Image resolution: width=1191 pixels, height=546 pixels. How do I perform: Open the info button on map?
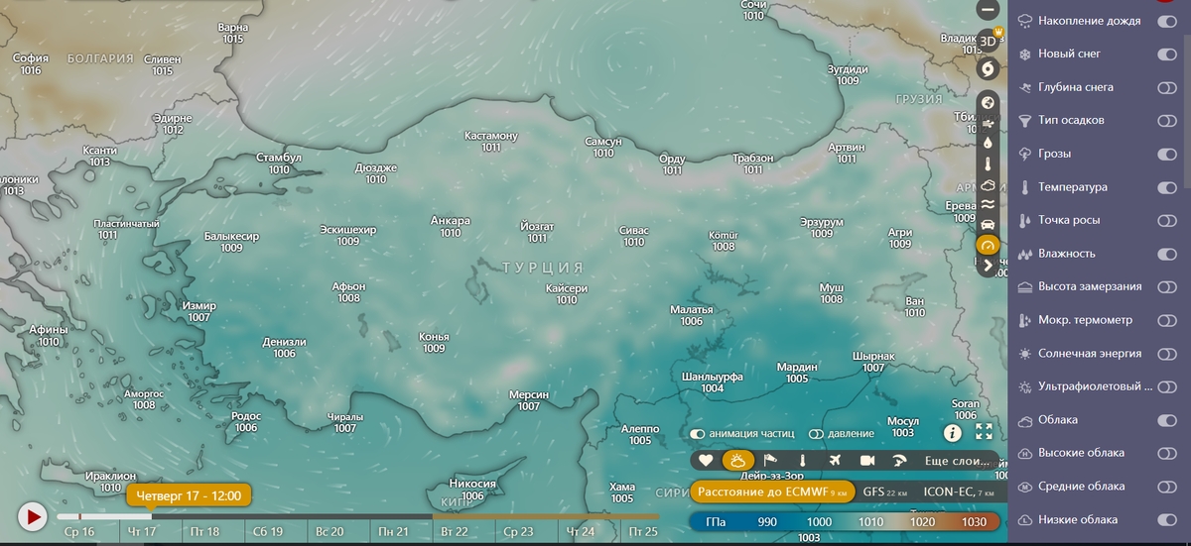click(953, 432)
